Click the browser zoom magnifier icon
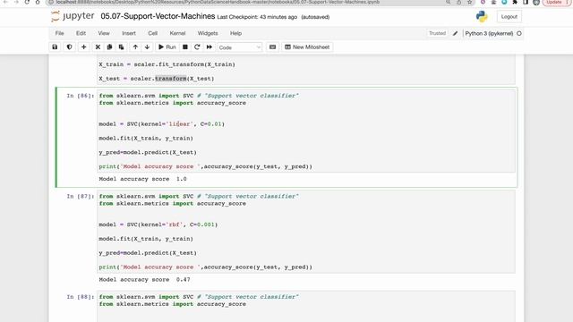This screenshot has height=322, width=573. pos(448,2)
